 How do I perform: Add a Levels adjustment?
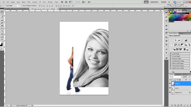click(x=179, y=40)
